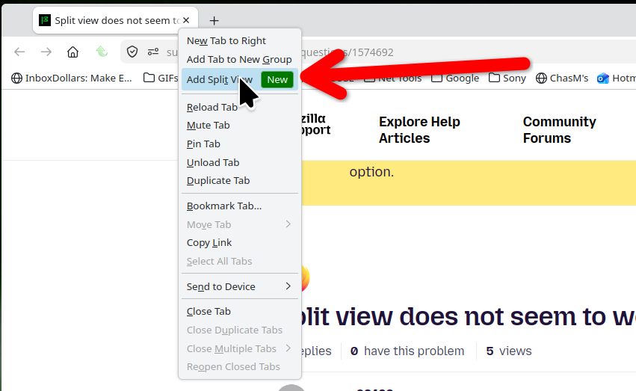The height and width of the screenshot is (391, 636).
Task: Go to the Home page icon
Action: (x=73, y=52)
